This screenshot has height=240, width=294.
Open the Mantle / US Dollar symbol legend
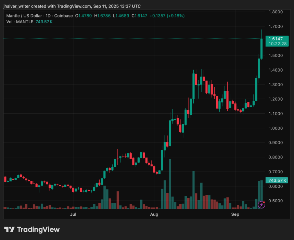click(x=25, y=16)
